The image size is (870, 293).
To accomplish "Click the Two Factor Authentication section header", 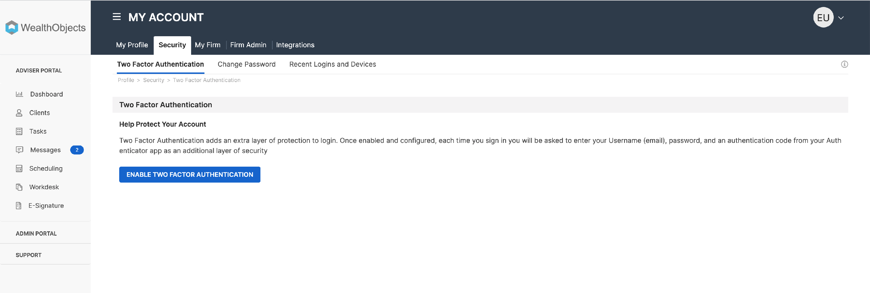I will pos(480,105).
